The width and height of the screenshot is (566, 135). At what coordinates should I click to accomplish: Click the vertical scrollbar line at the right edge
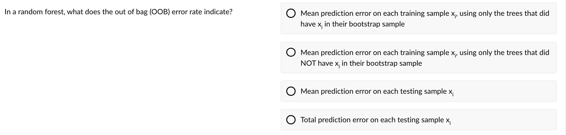click(565, 67)
